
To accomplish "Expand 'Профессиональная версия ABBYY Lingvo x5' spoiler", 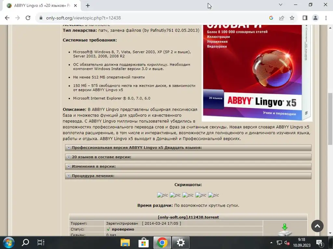I will point(188,148).
